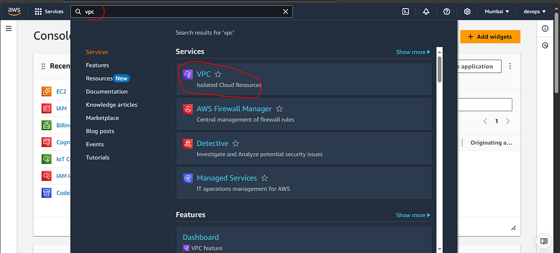Open the book tutorials icon at the bottom right
Screen dimensions: 560x253
click(x=544, y=241)
